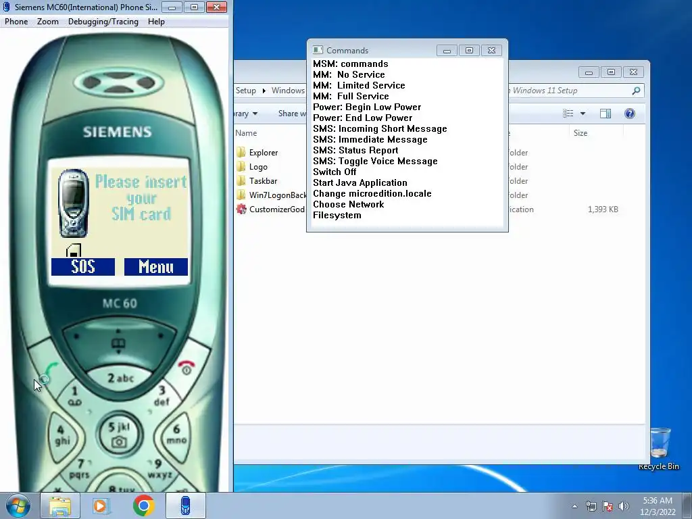Select Power: End Low Power command

click(362, 118)
